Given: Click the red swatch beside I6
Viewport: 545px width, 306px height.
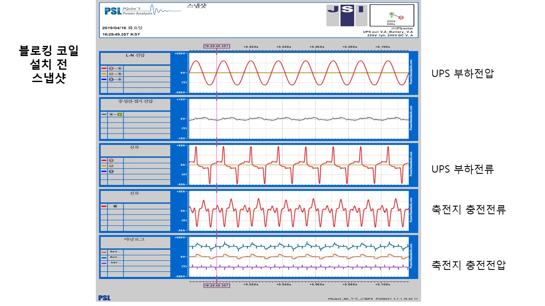Looking at the screenshot, I should click(103, 206).
